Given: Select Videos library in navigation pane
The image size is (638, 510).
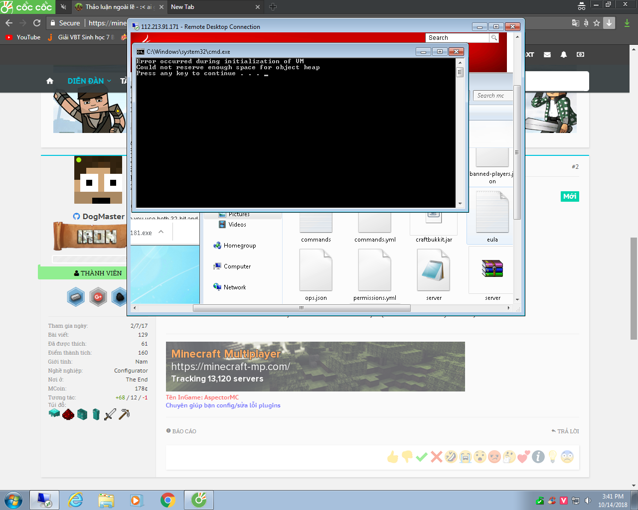Looking at the screenshot, I should point(233,225).
